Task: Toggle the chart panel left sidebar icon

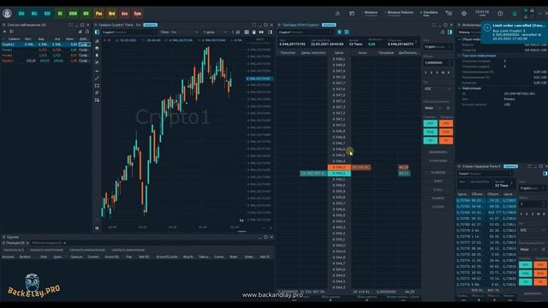Action: pos(97,32)
